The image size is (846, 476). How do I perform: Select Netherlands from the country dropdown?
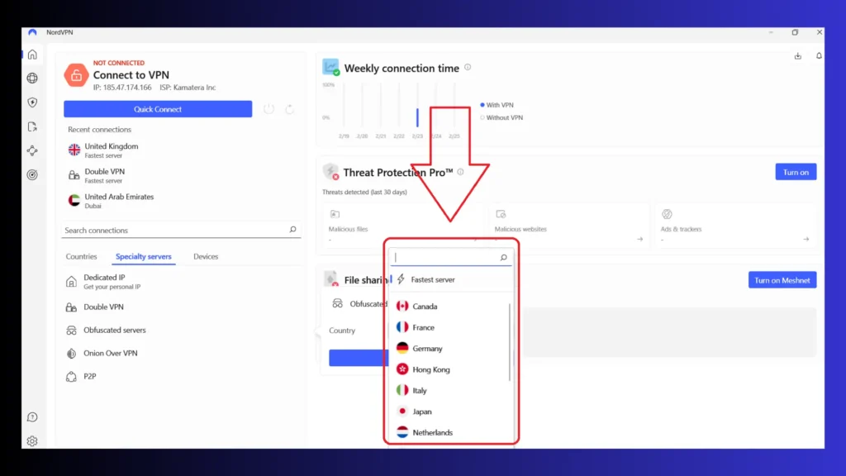pos(449,432)
